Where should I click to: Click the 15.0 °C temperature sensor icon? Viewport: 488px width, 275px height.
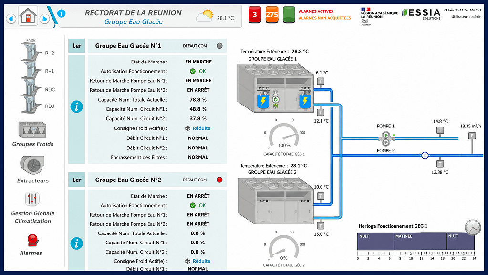pos(321,225)
